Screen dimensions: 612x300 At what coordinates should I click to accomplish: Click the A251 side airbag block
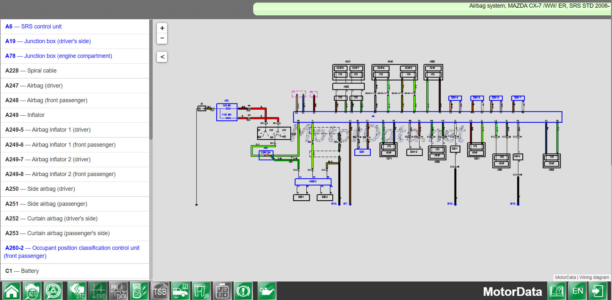(x=501, y=161)
